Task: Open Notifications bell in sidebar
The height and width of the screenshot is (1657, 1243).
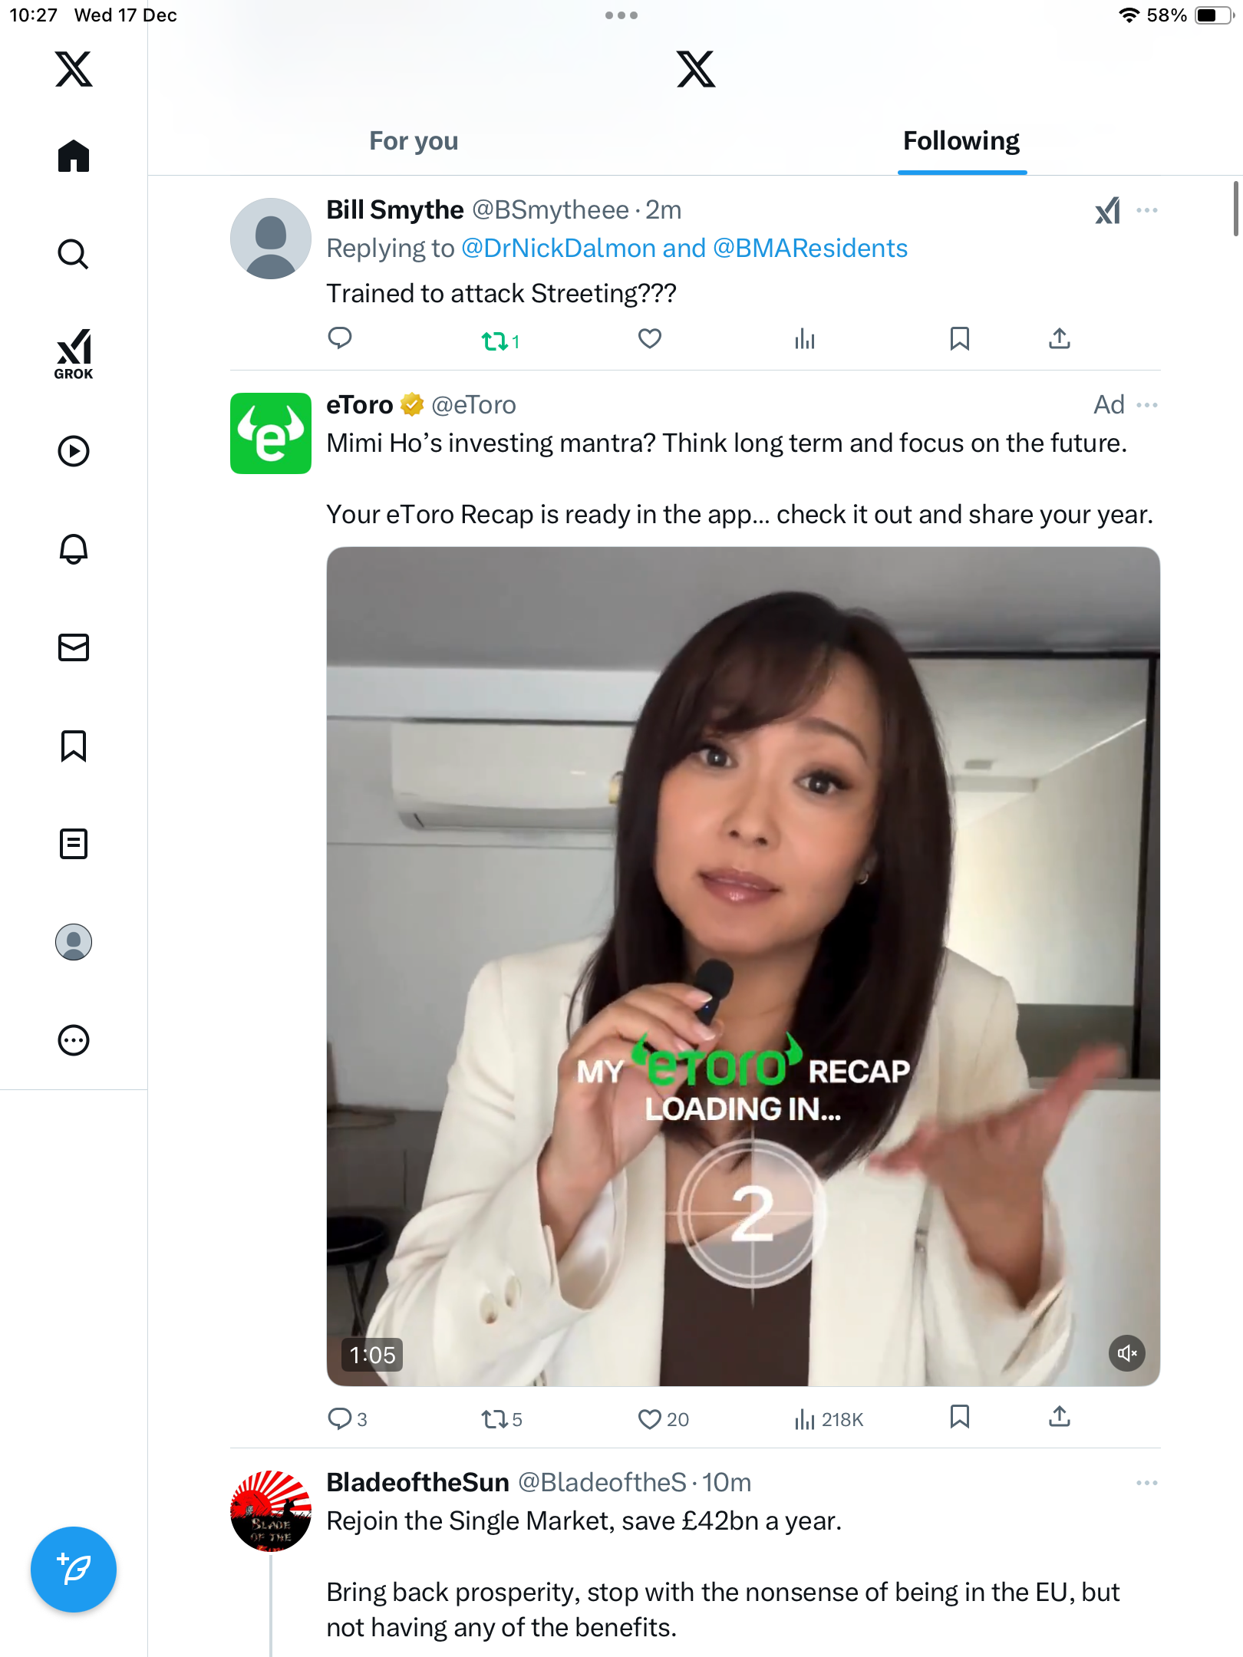Action: pos(74,549)
